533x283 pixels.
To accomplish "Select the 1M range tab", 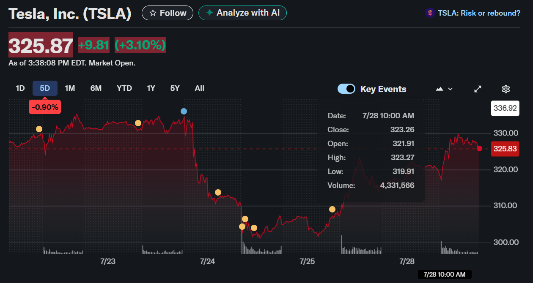I will click(70, 88).
